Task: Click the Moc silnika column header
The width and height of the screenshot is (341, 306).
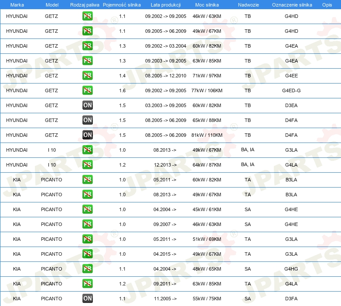Action: 207,5
